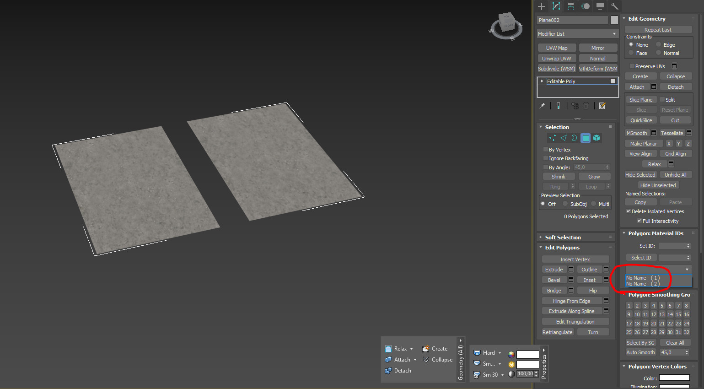Click the UVW Map modifier button
This screenshot has height=389, width=704.
tap(557, 48)
